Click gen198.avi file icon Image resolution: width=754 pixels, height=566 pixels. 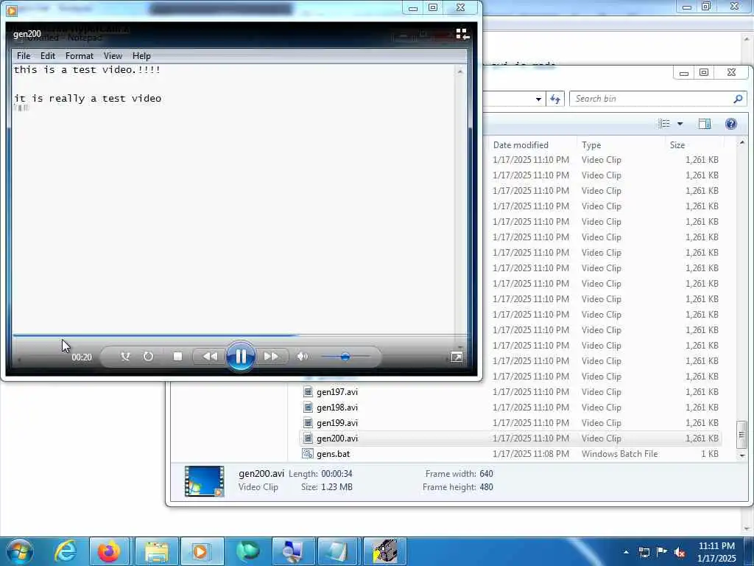click(x=308, y=407)
